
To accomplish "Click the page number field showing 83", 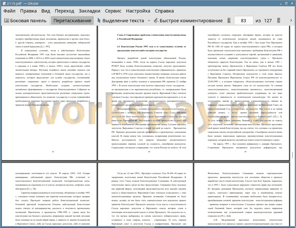I will click(244, 21).
